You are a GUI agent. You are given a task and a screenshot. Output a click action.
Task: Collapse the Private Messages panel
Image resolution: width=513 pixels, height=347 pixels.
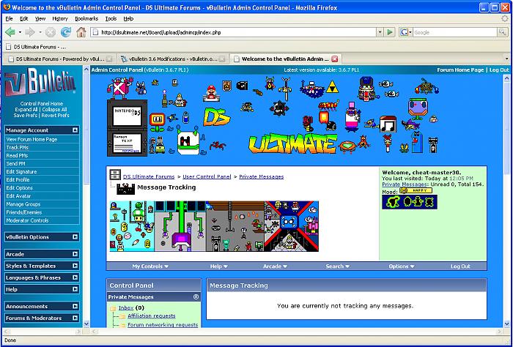click(196, 297)
